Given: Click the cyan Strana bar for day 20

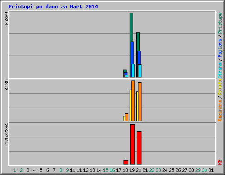Looking at the screenshot, I should [140, 71].
